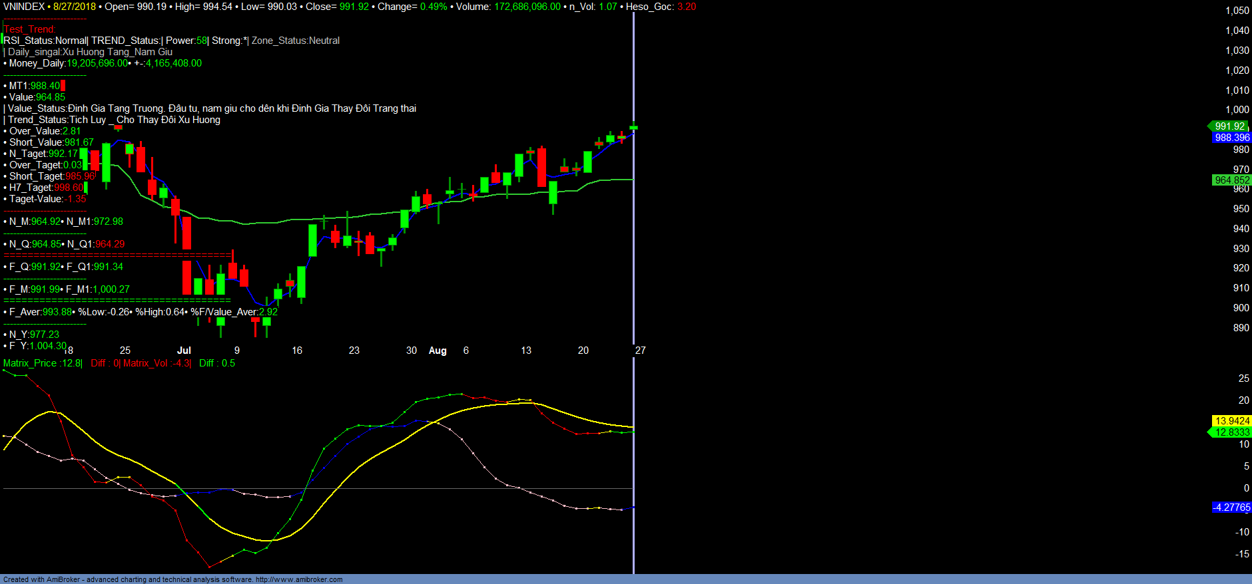Screen dimensions: 1252x584
Task: Click the red Test_Trend heading text
Action: click(x=30, y=29)
